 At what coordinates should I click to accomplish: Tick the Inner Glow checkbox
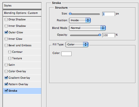pyautogui.click(x=6, y=39)
